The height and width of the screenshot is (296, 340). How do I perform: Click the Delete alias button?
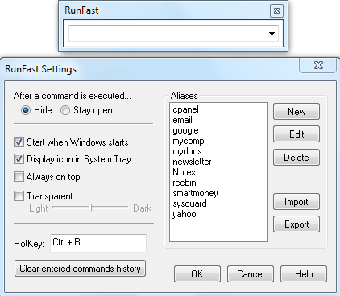(x=296, y=158)
